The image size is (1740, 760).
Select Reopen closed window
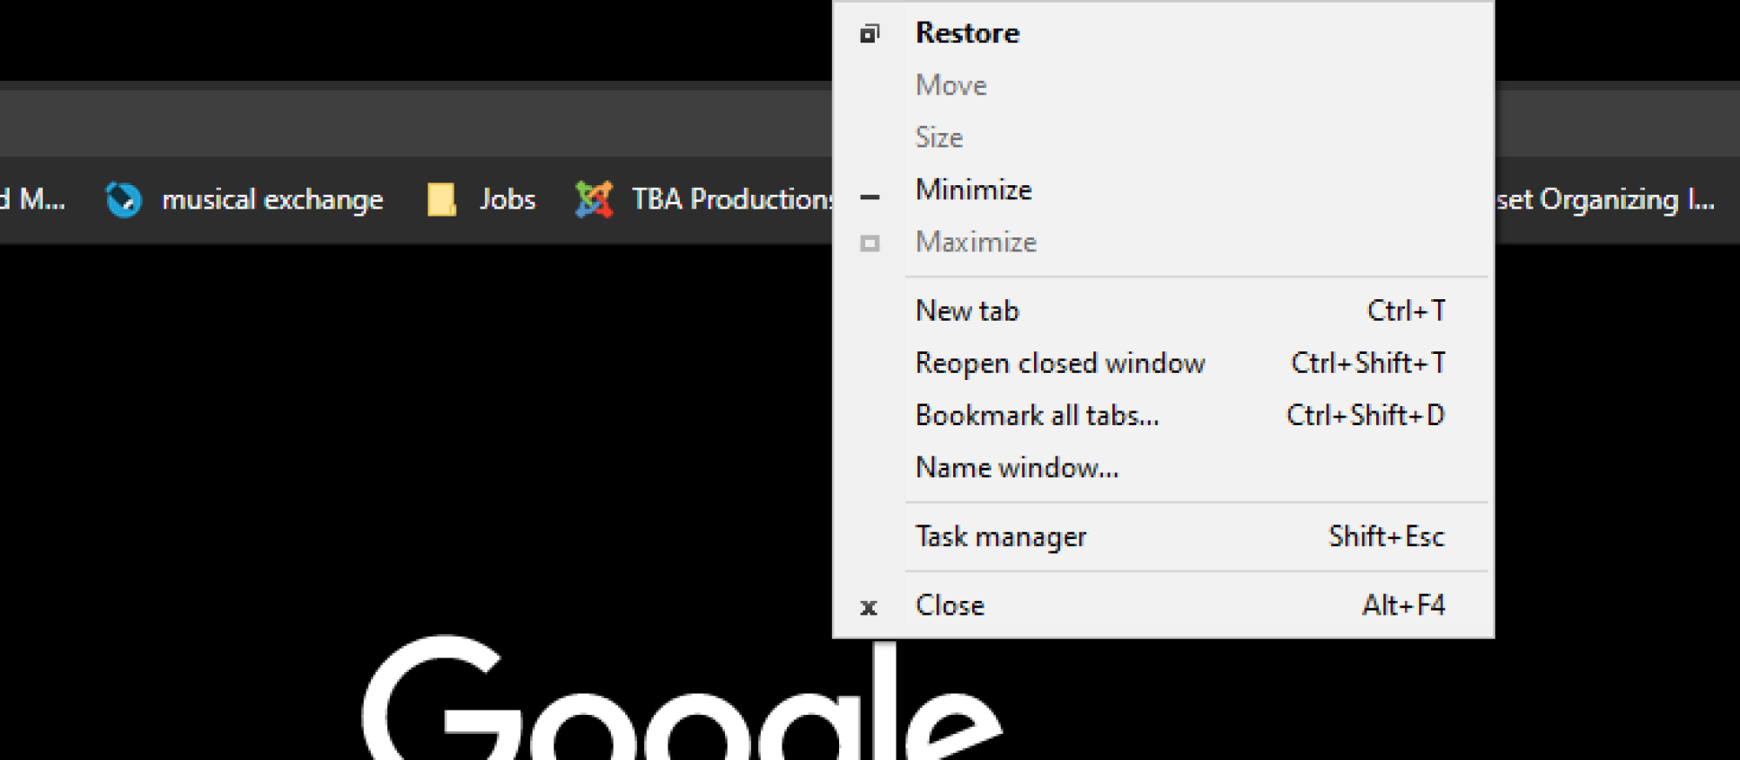pos(1163,363)
